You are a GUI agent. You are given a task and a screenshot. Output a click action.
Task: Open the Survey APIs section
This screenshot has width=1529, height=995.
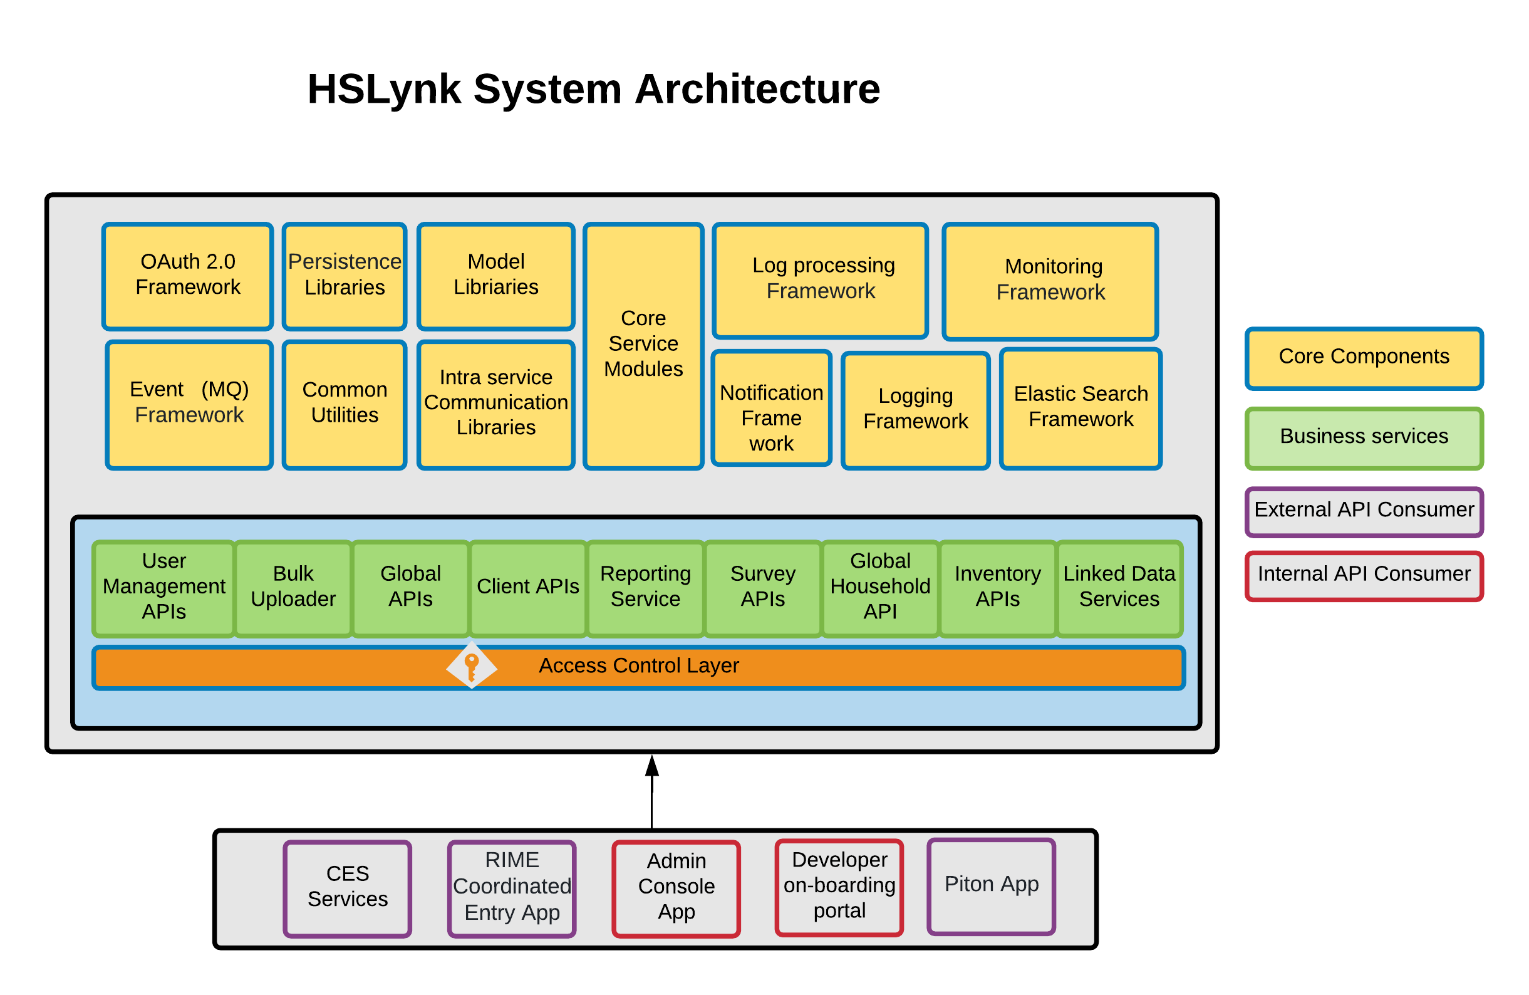point(762,587)
